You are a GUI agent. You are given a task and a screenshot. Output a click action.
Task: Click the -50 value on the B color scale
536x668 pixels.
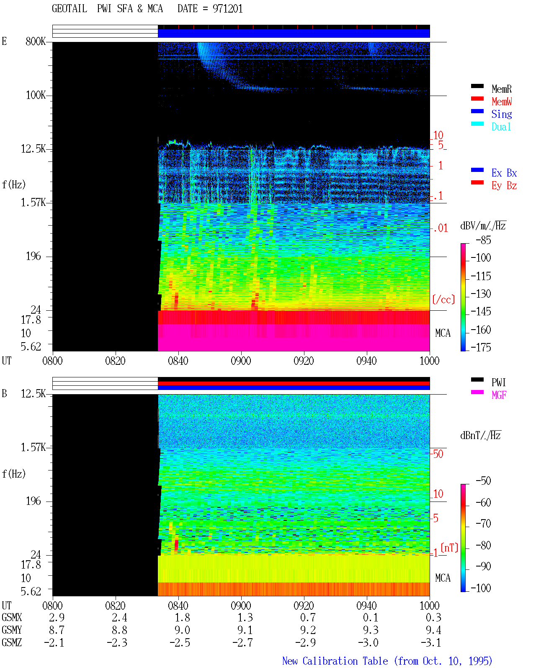483,481
